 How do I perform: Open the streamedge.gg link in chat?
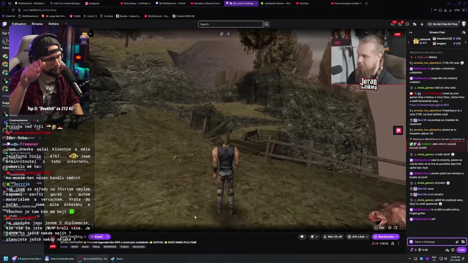(429, 105)
